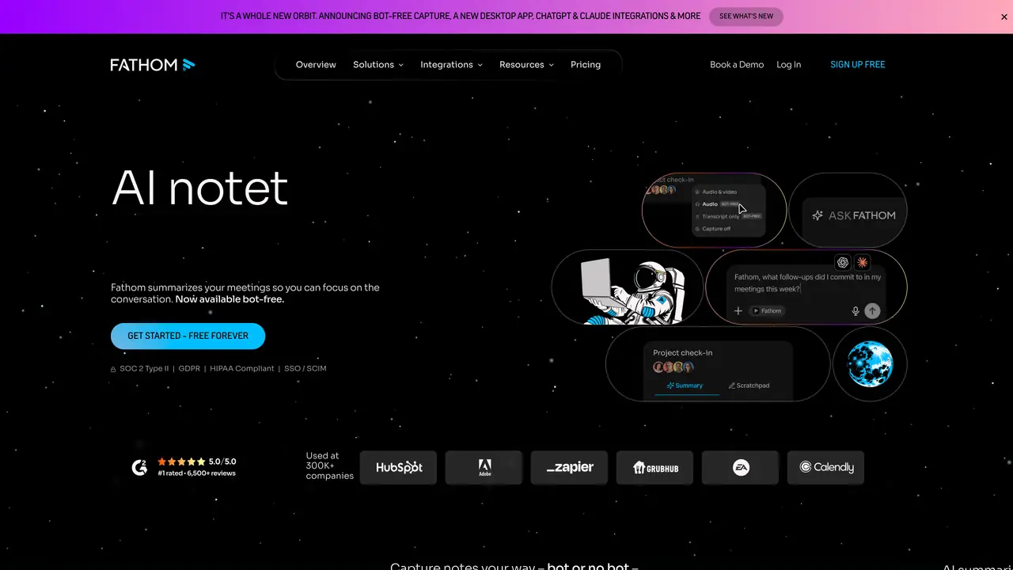The image size is (1013, 570).
Task: Click the participant avatars under Project check-in
Action: (673, 367)
